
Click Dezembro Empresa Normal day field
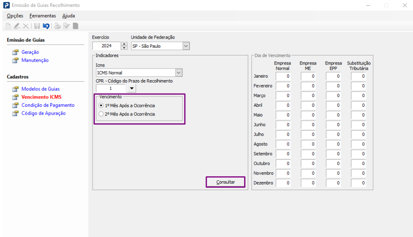pos(283,183)
